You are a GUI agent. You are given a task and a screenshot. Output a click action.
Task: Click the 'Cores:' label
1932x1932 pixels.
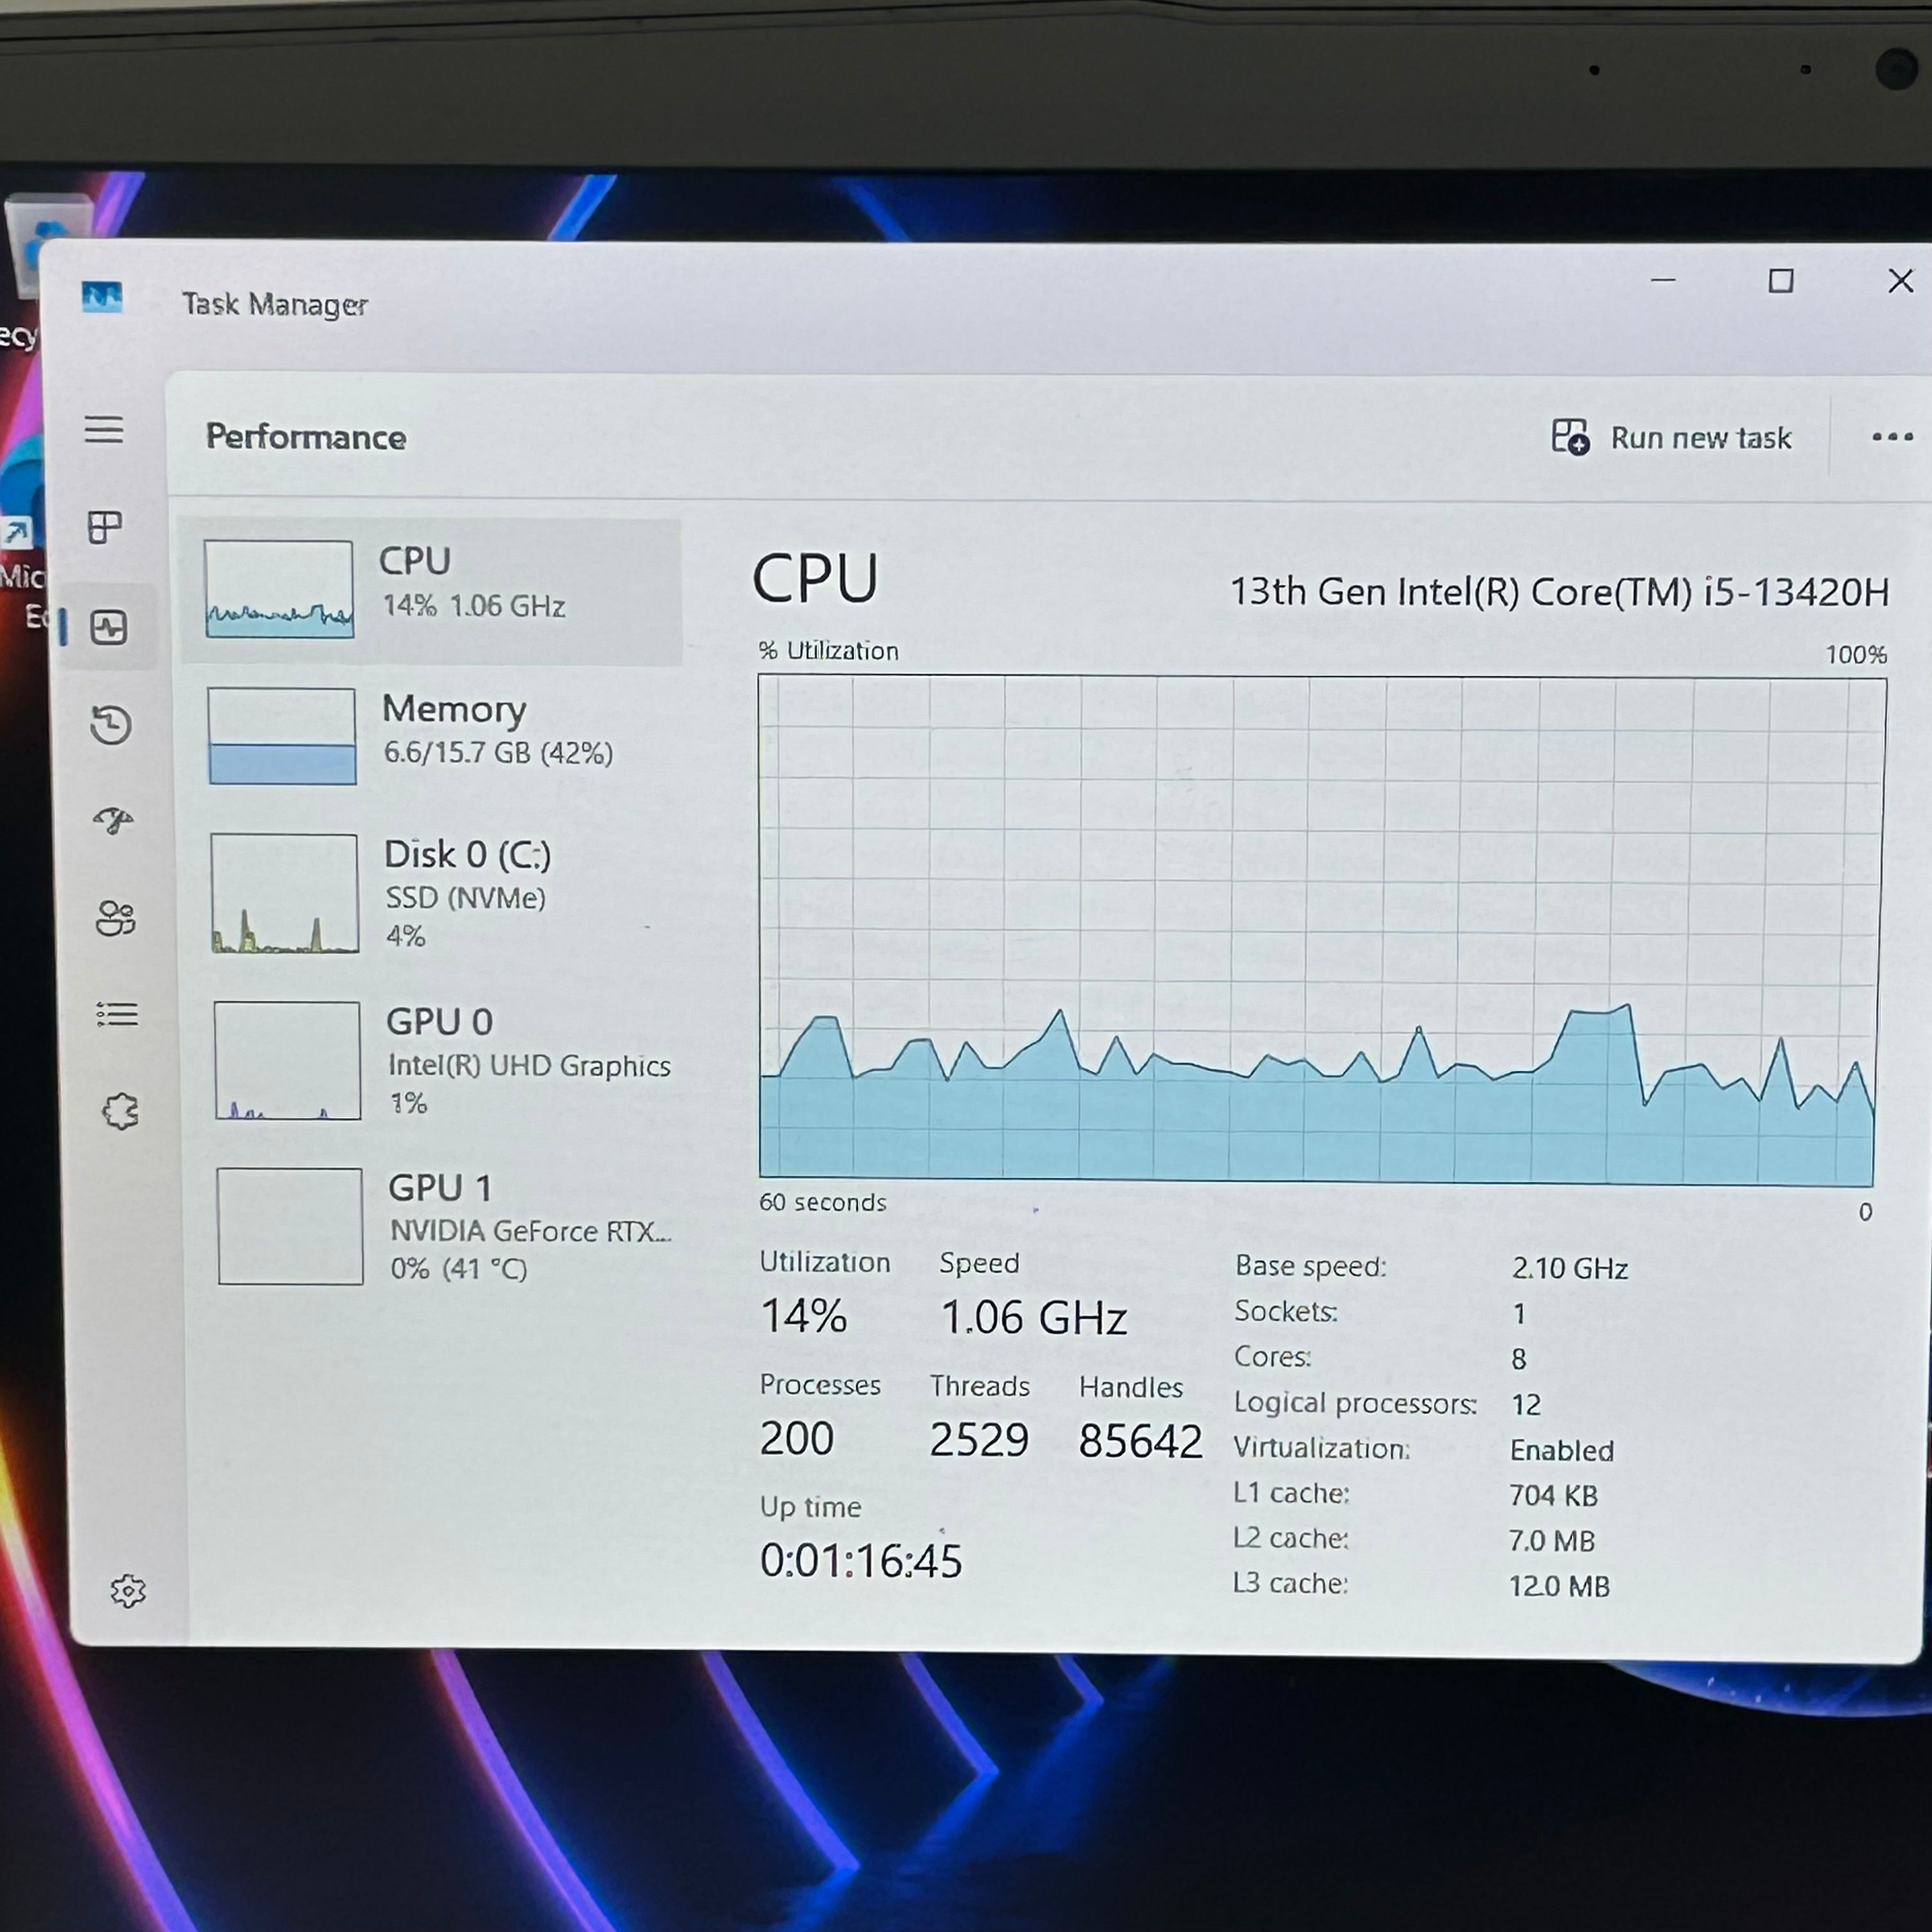point(1273,1357)
